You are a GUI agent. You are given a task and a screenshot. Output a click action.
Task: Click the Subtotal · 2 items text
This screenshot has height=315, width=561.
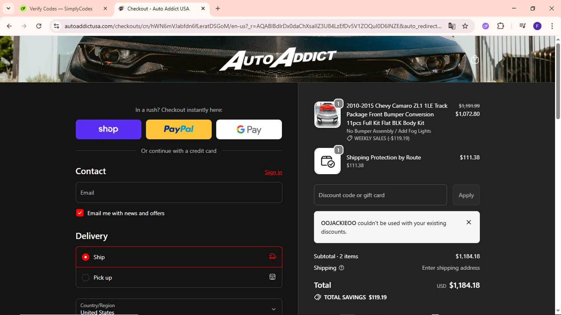pos(336,256)
